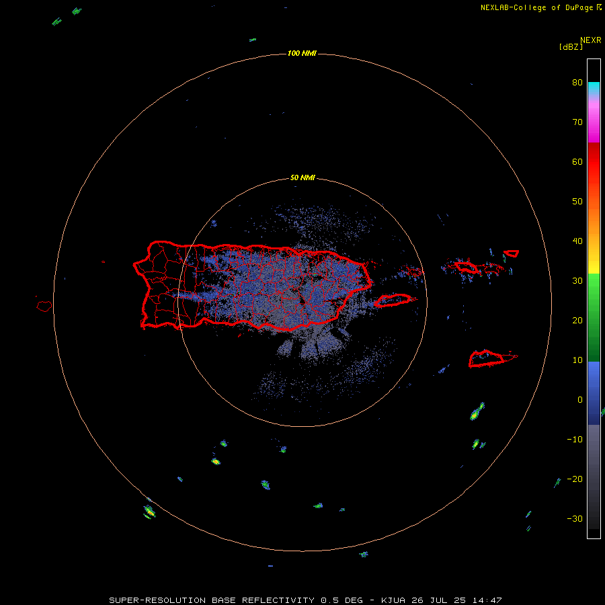This screenshot has width=605, height=605.
Task: Click the NEXLAB-College of DuPage credit text
Action: [x=536, y=7]
